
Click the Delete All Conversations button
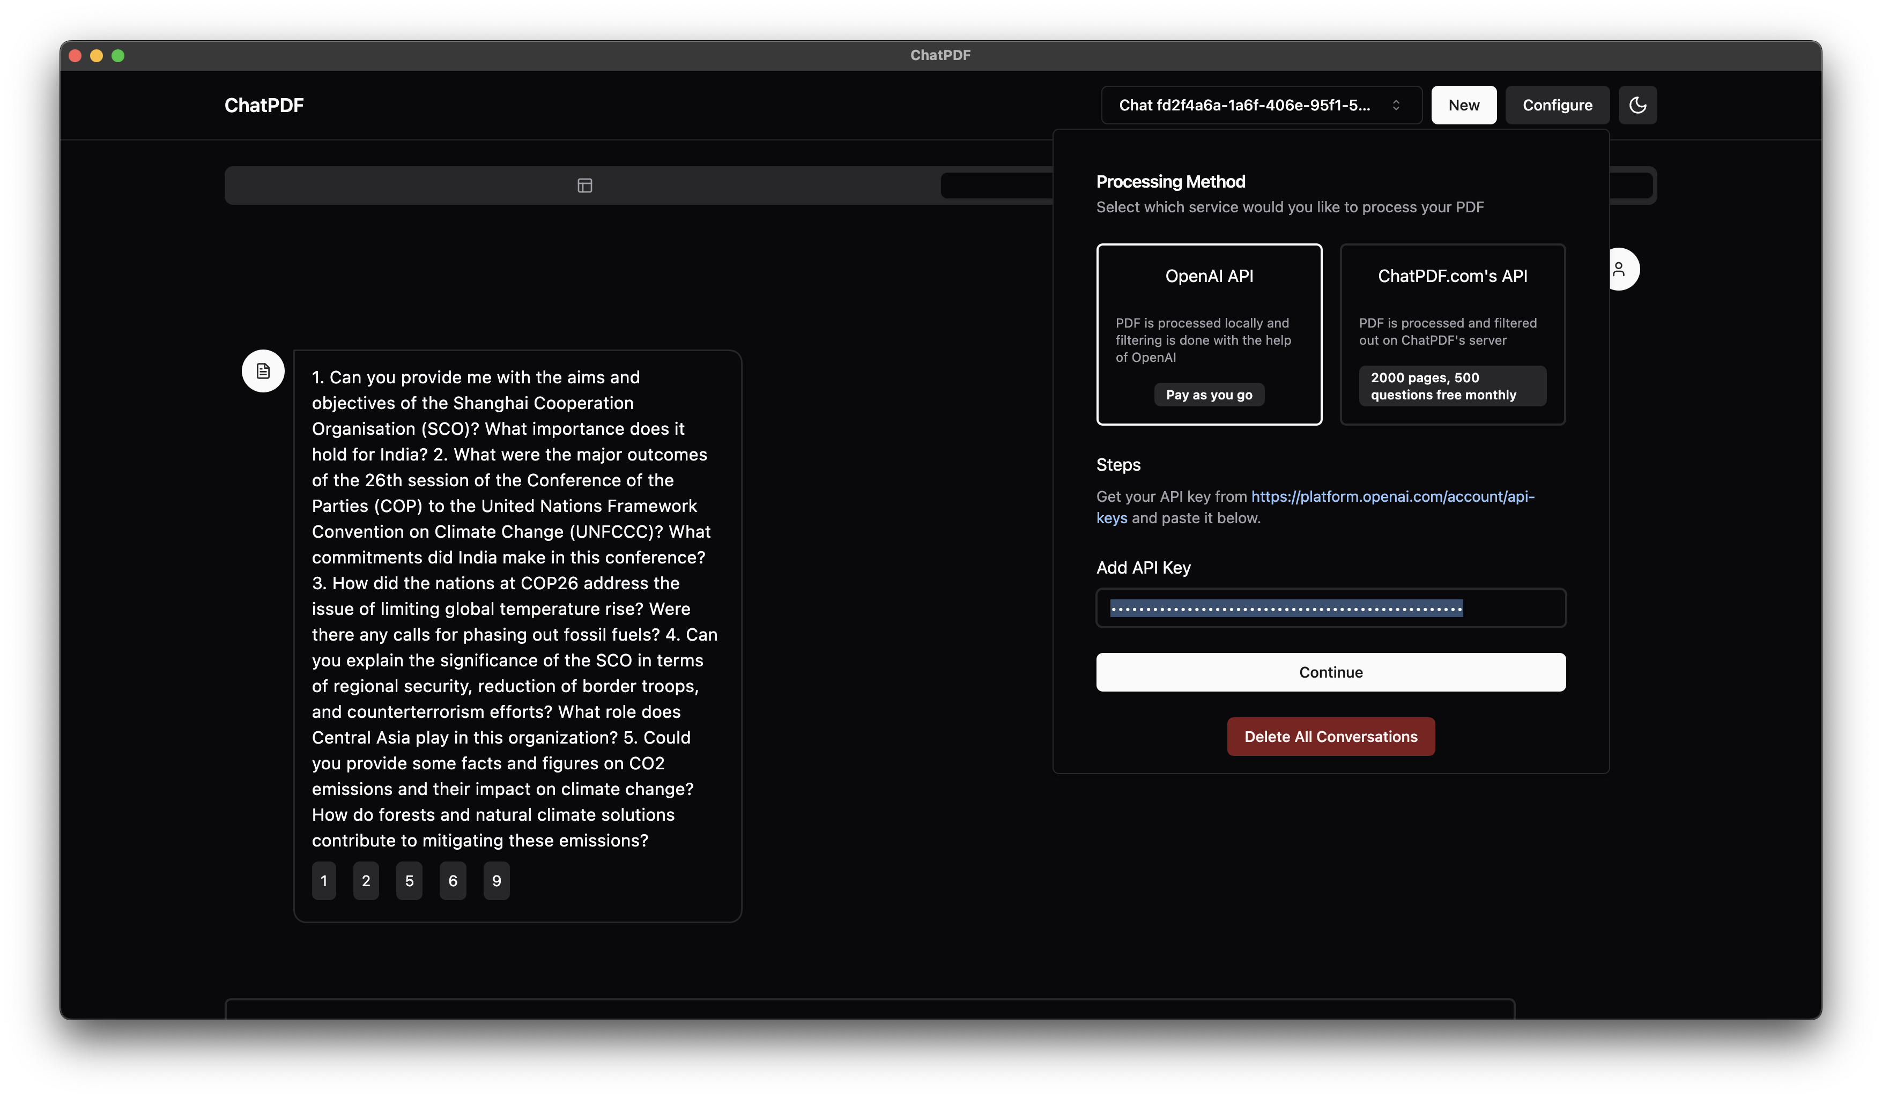(x=1330, y=736)
